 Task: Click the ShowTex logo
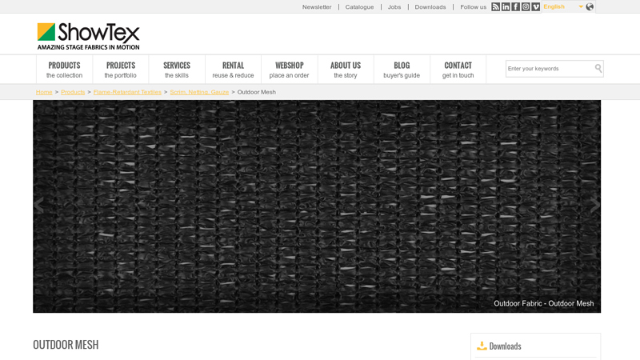88,36
